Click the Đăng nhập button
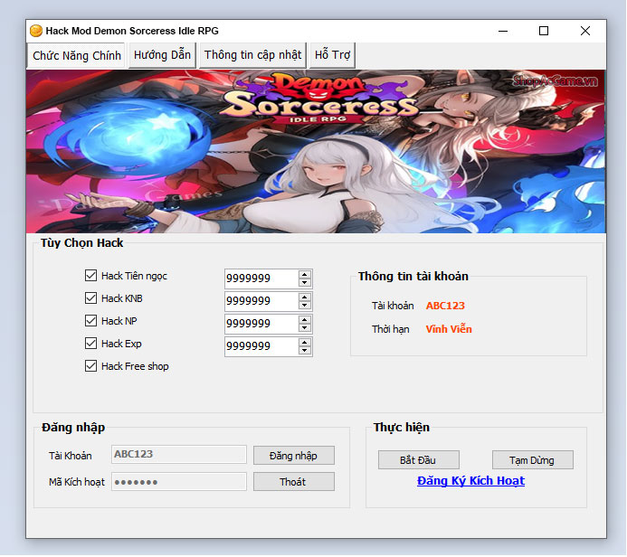This screenshot has width=627, height=557. click(x=294, y=456)
